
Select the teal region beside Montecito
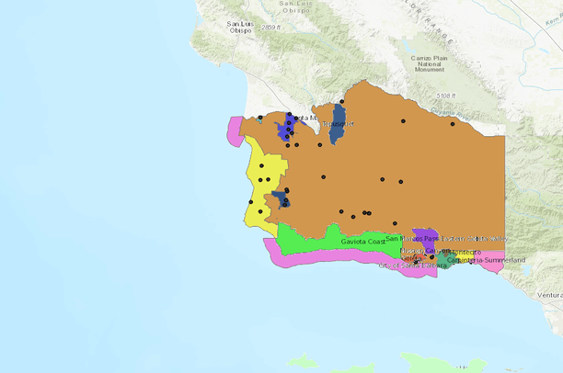pyautogui.click(x=447, y=261)
